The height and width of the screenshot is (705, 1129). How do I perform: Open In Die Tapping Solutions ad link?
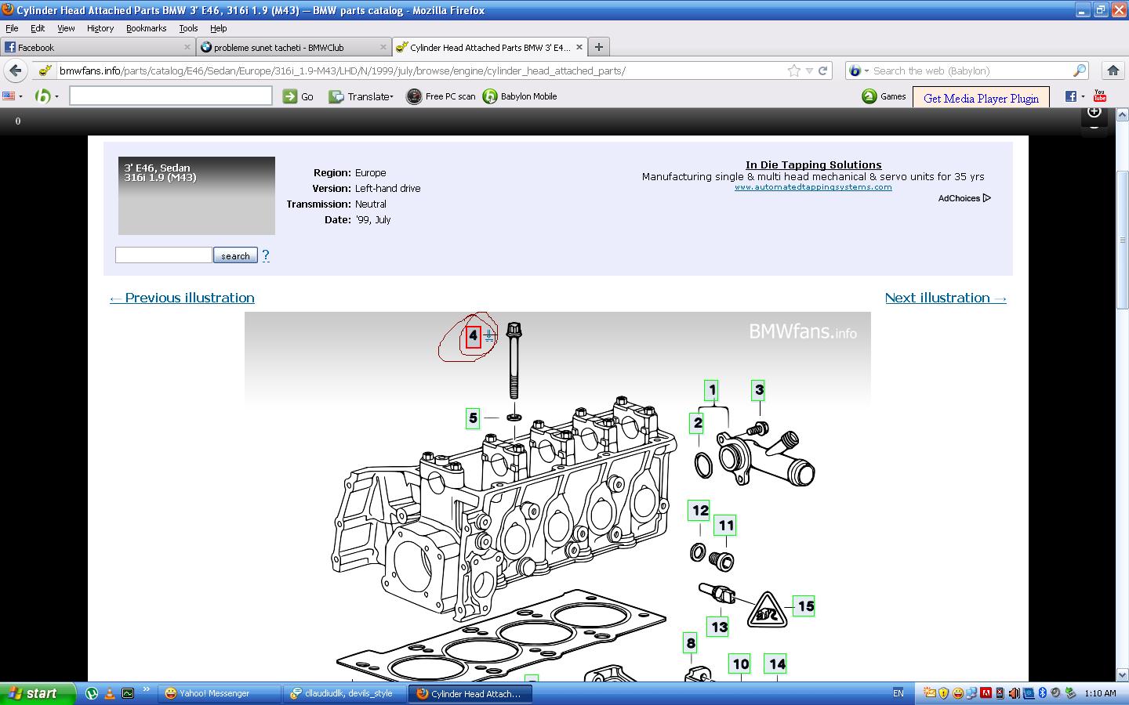tap(813, 164)
